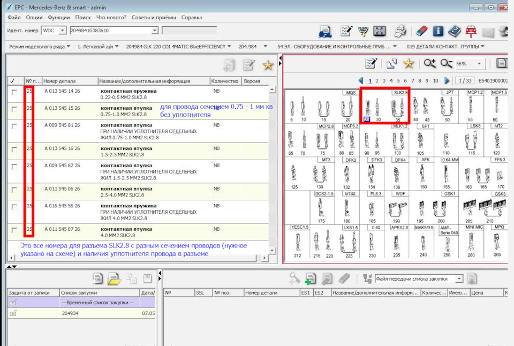Click the red eraser icon
Image resolution: width=514 pixels, height=346 pixels.
422,31
